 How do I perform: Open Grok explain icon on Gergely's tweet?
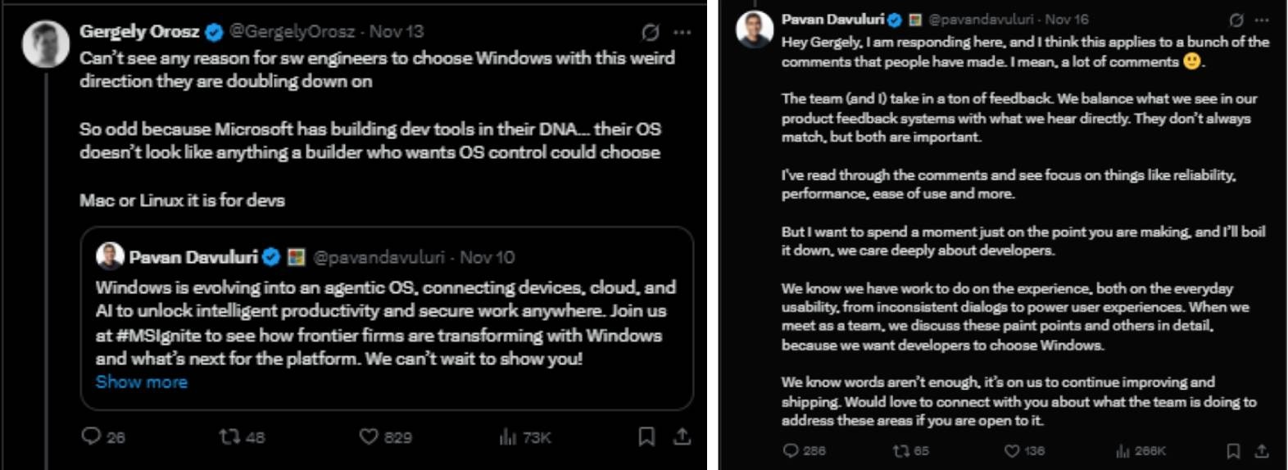click(651, 32)
